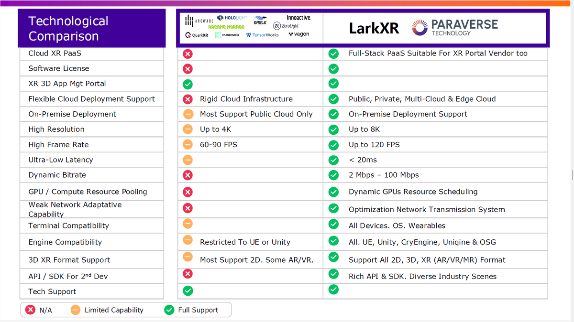
Task: Click the orange icon beside "60-90 FPS"
Action: coord(188,144)
